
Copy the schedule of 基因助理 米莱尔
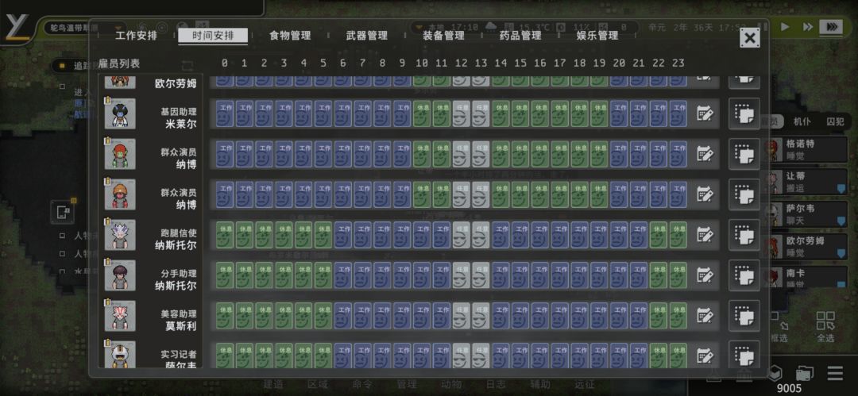pos(744,113)
